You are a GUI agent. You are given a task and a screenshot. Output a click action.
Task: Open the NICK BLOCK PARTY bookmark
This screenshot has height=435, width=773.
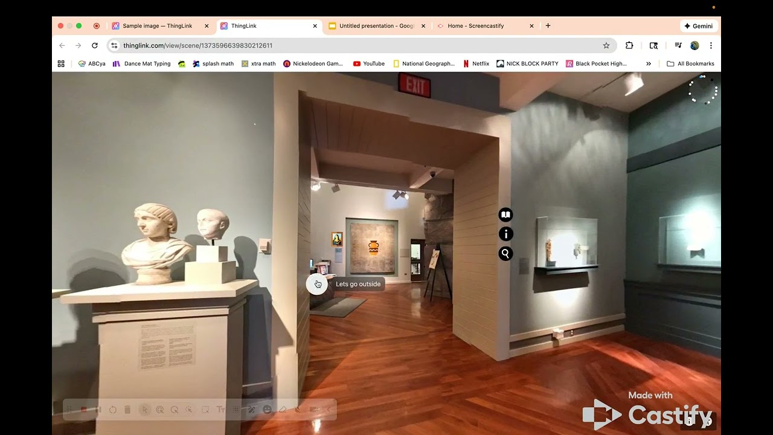point(528,63)
